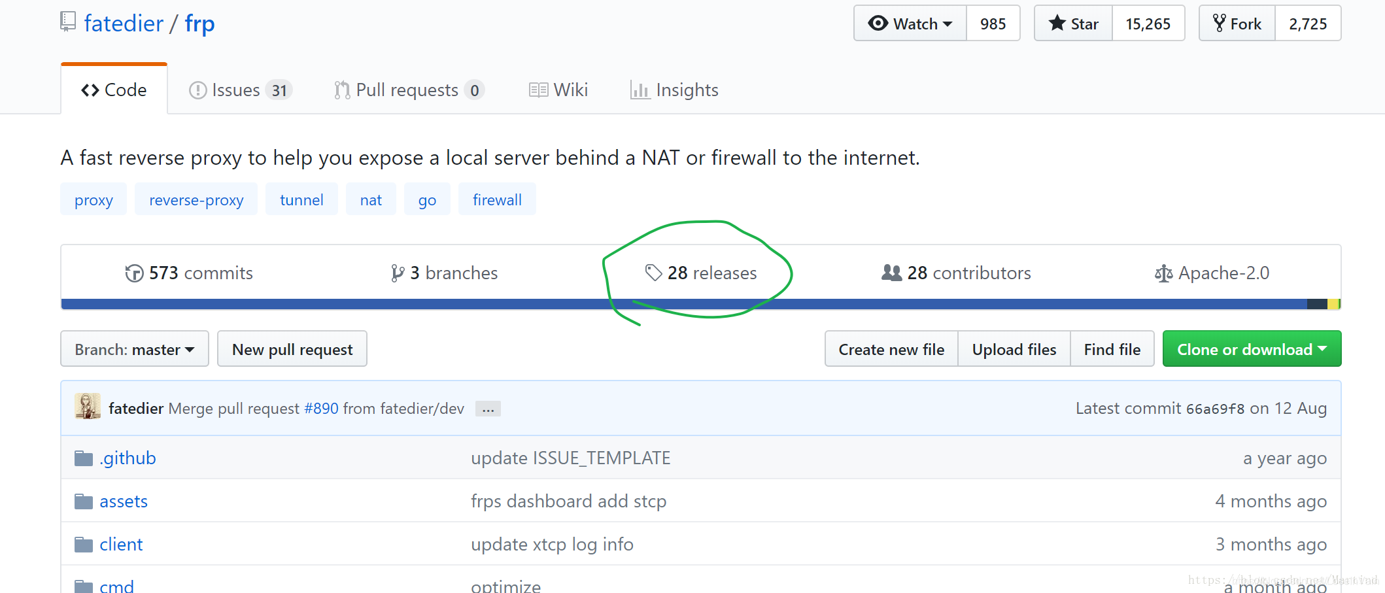The width and height of the screenshot is (1385, 593).
Task: Select the go topic tag
Action: click(427, 199)
